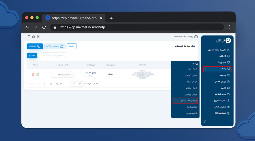Open the rows-per-page dropdown showing 10
The width and height of the screenshot is (255, 141).
pos(77,84)
